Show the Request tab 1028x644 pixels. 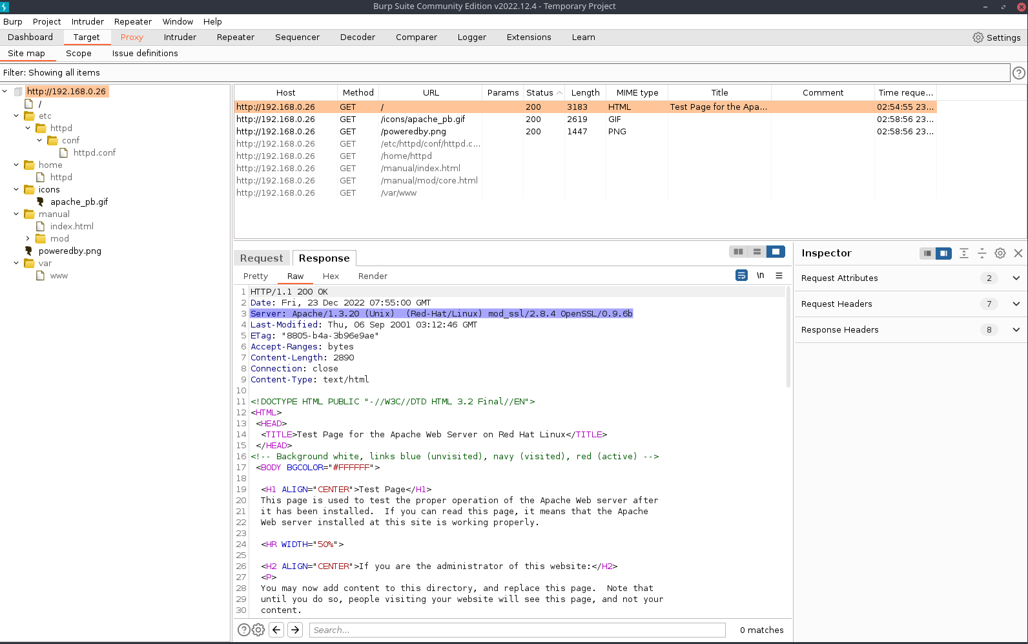pyautogui.click(x=262, y=258)
